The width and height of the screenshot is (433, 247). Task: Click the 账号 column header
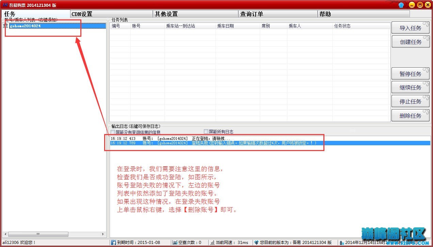point(147,26)
